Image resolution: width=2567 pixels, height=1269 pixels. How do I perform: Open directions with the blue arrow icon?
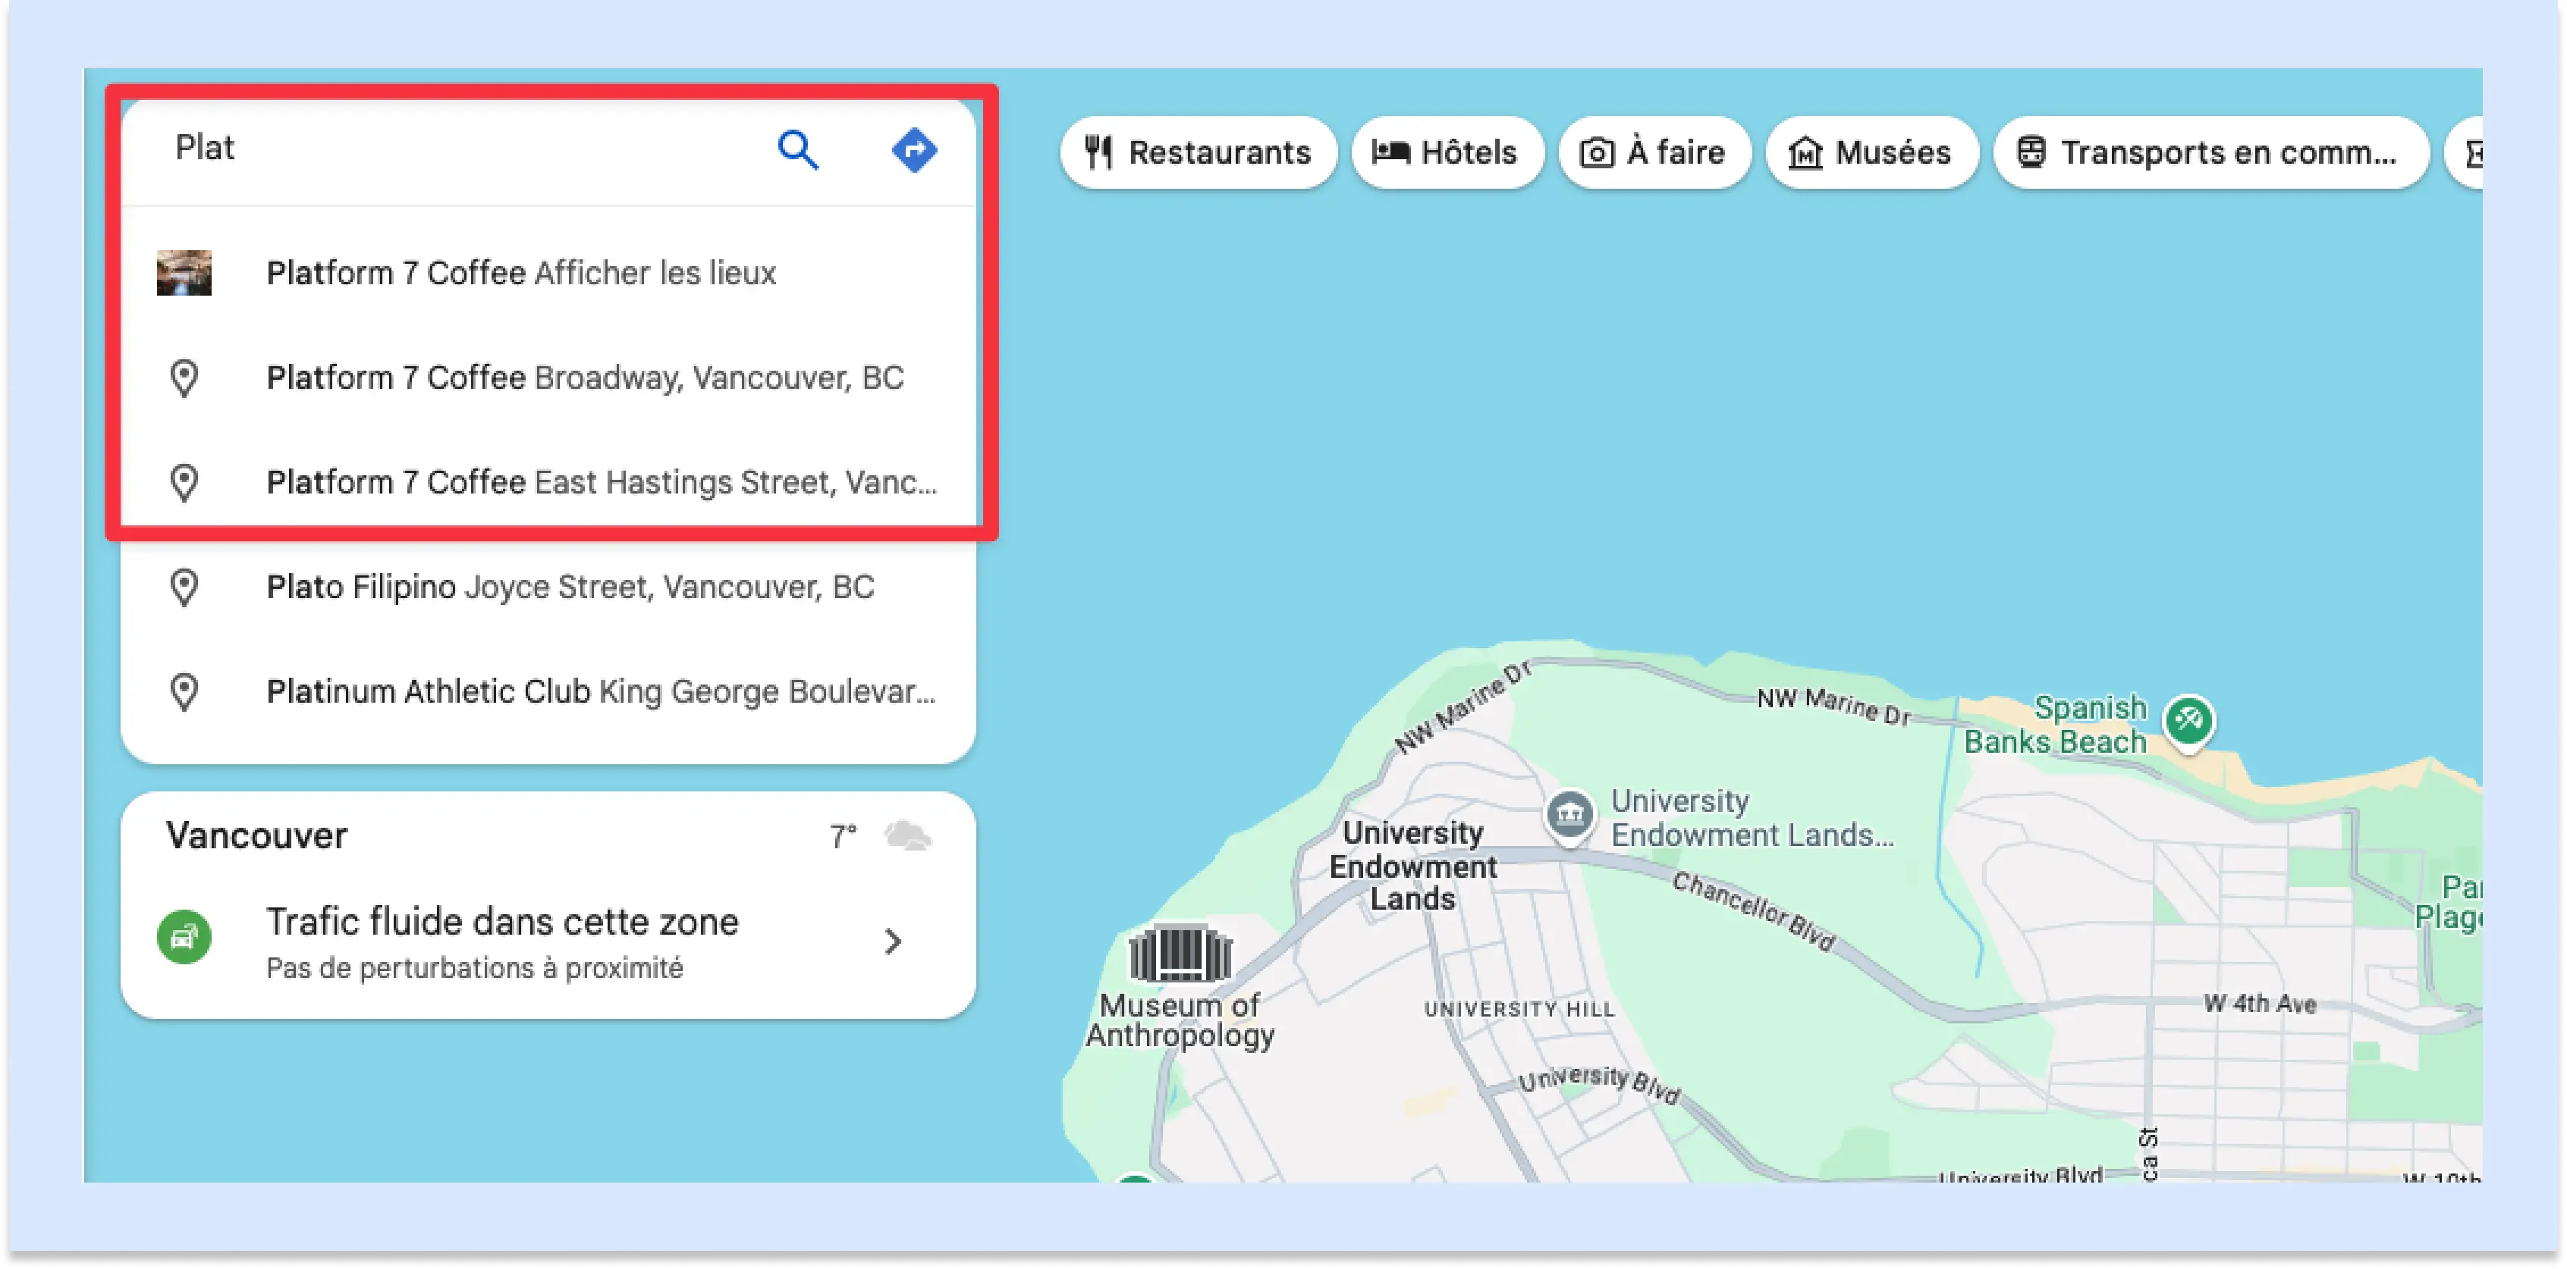click(914, 150)
